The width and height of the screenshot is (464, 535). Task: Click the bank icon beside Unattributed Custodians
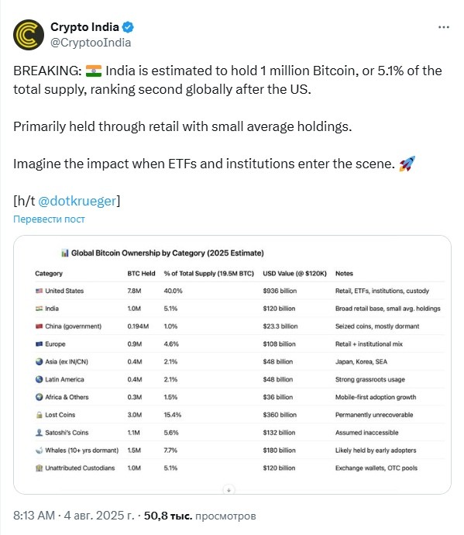pyautogui.click(x=40, y=468)
